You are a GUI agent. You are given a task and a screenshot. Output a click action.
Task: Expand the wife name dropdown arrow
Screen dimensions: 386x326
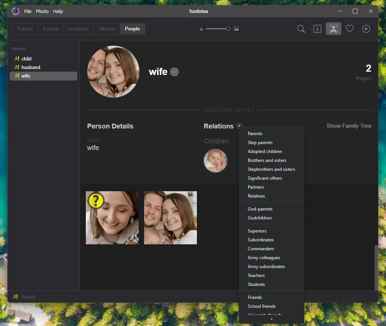pyautogui.click(x=174, y=72)
